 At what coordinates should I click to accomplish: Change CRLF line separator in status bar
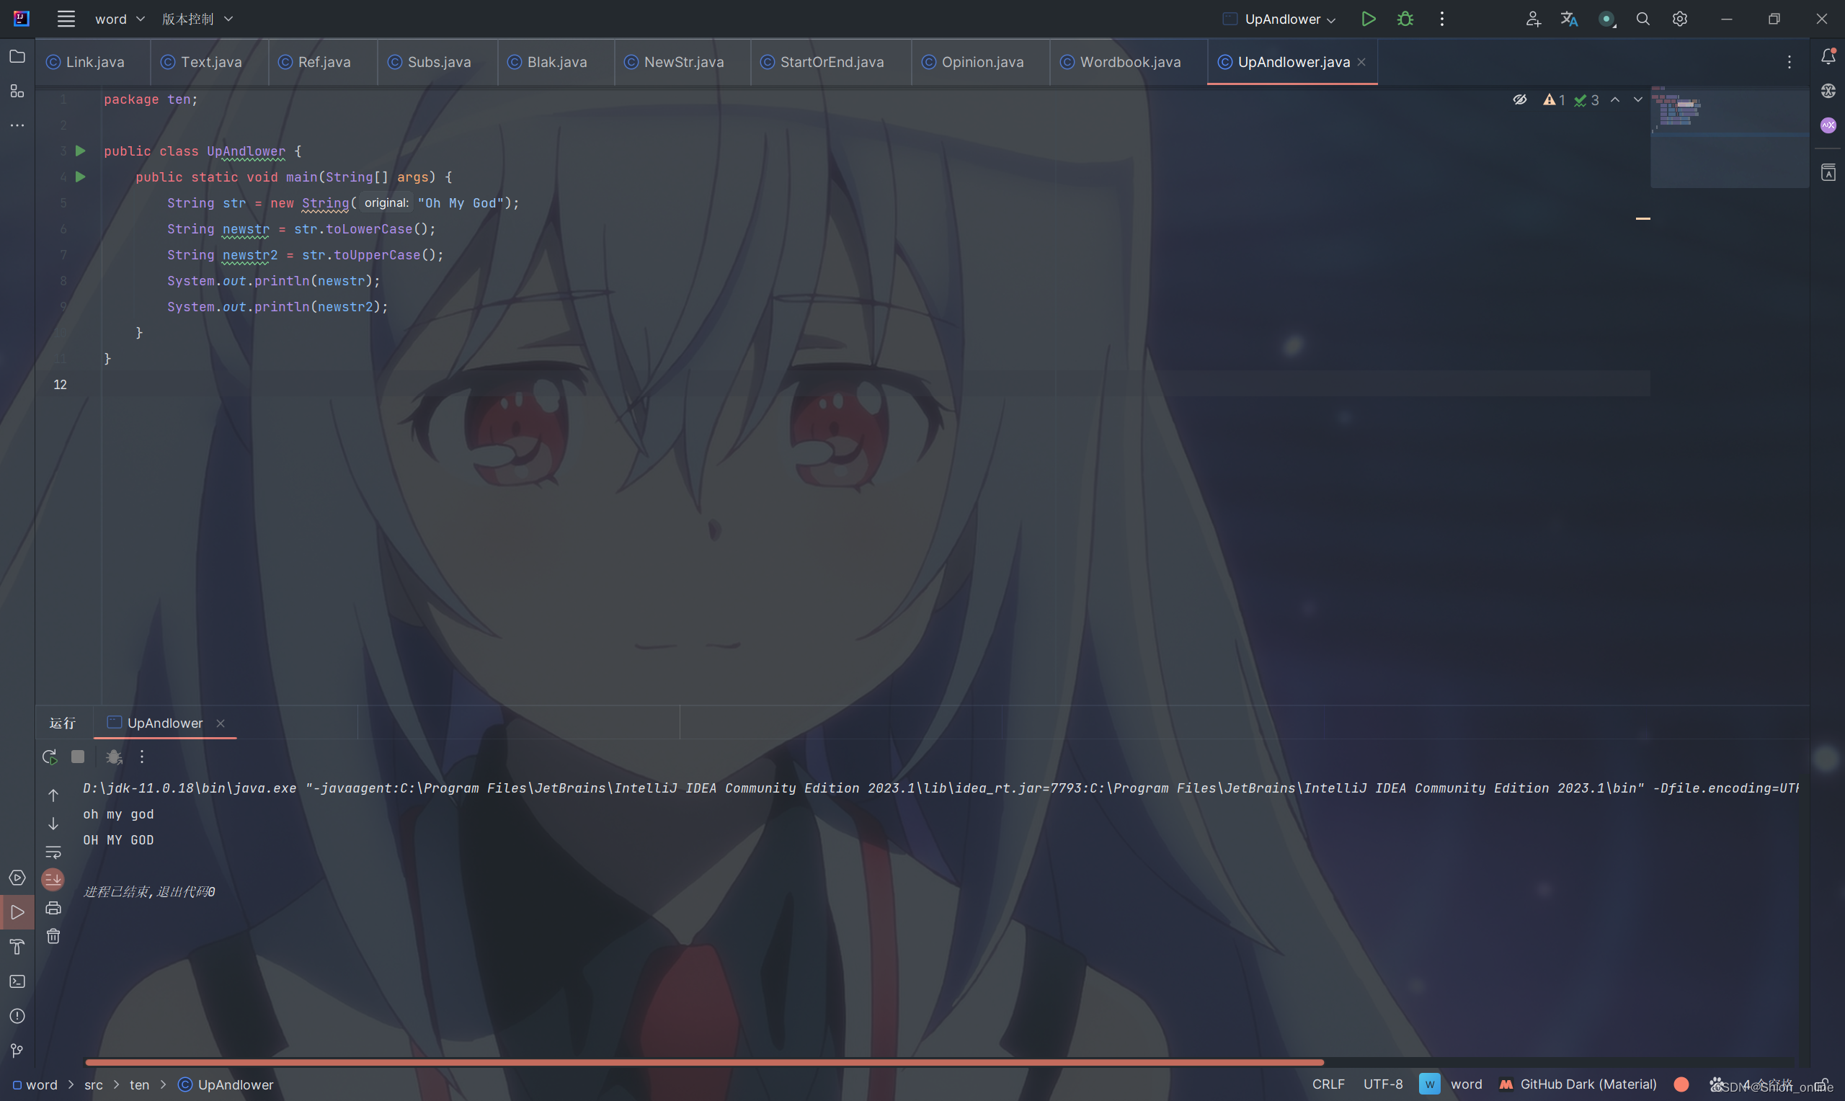coord(1328,1084)
